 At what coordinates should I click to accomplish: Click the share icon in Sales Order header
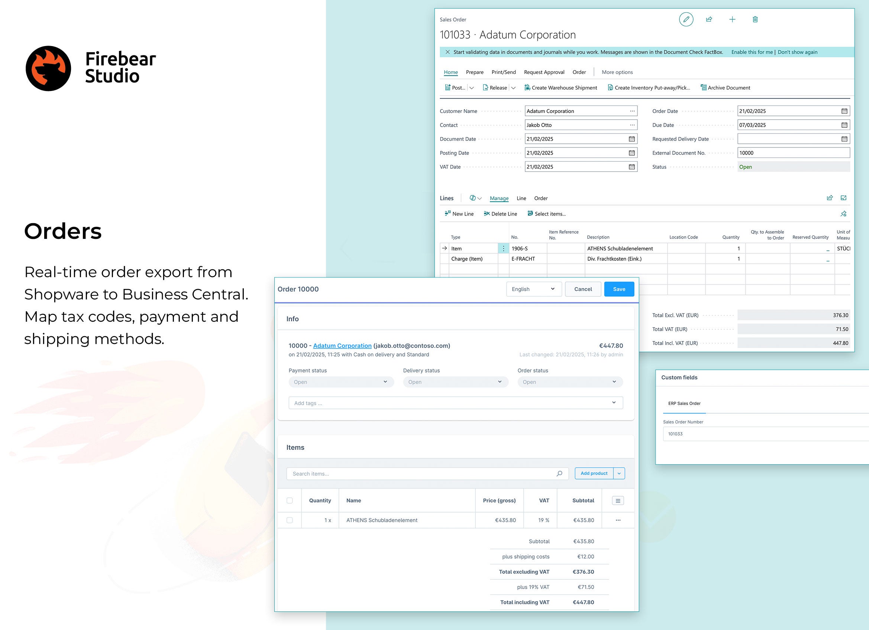[709, 19]
